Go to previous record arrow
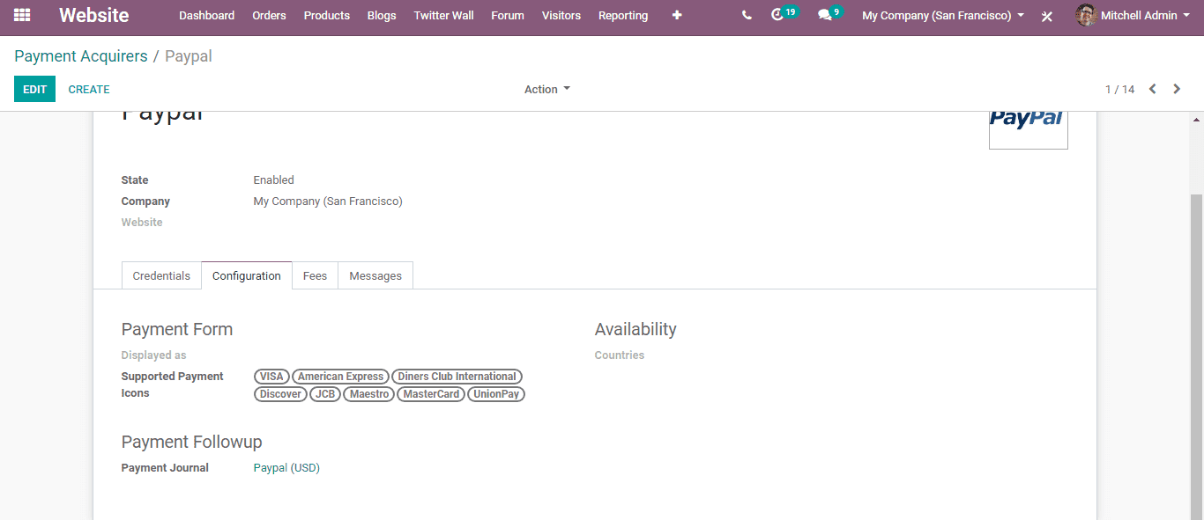This screenshot has width=1204, height=520. tap(1152, 89)
